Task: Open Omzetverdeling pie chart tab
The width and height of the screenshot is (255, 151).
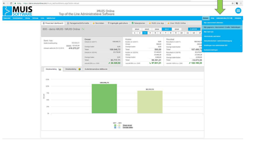Action: tap(73, 69)
